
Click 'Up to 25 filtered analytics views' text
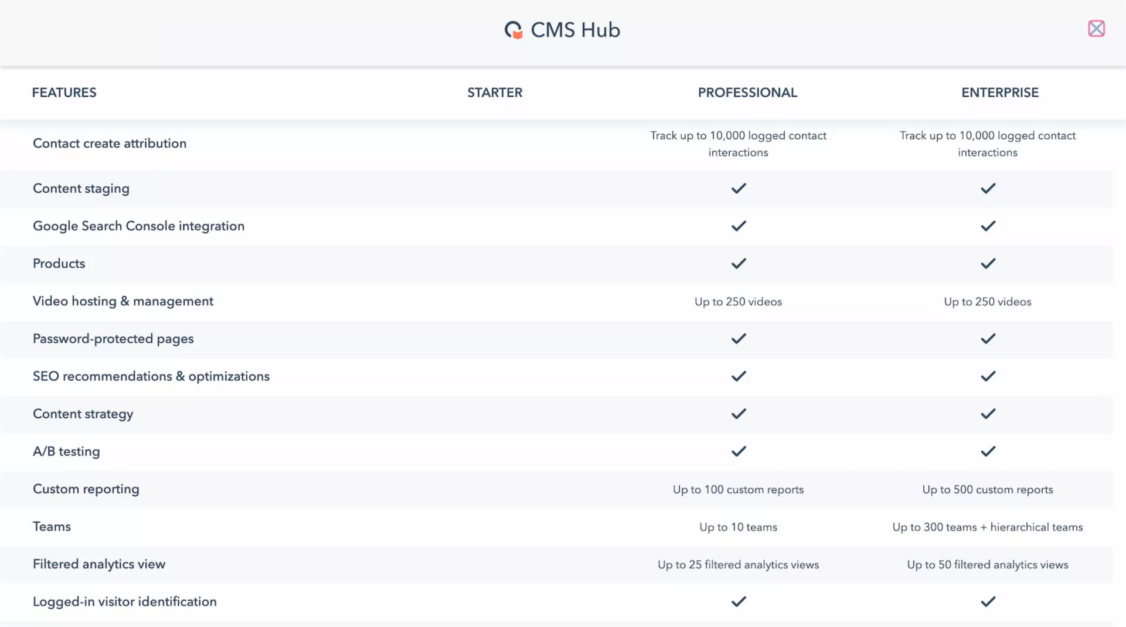coord(738,565)
